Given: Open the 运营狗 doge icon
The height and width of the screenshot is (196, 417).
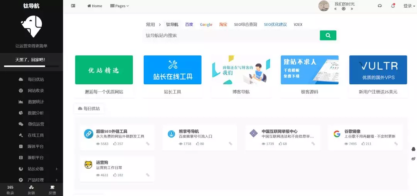Looking at the screenshot, I should 88,165.
